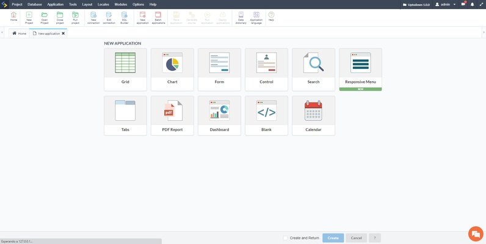Click the Generate source toolbar icon
This screenshot has height=244, width=486.
[x=192, y=17]
